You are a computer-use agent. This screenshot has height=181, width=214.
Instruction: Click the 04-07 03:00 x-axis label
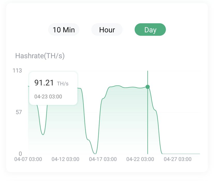coord(28,159)
